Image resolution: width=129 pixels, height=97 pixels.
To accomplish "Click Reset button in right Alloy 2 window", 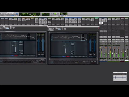I will click(x=84, y=56).
